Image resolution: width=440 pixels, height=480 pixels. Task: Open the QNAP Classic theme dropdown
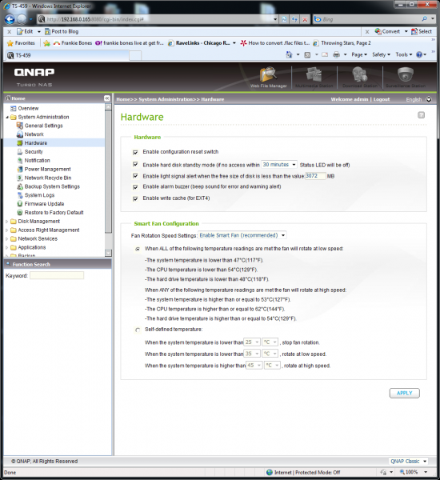[x=409, y=461]
